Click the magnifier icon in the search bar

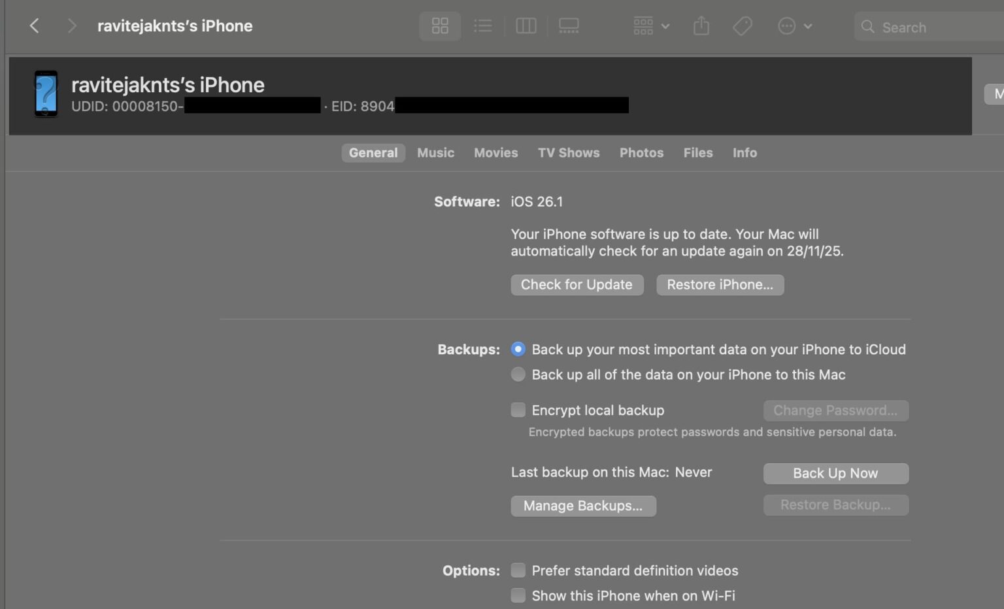click(x=867, y=27)
